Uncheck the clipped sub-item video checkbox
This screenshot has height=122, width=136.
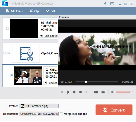click(12, 75)
